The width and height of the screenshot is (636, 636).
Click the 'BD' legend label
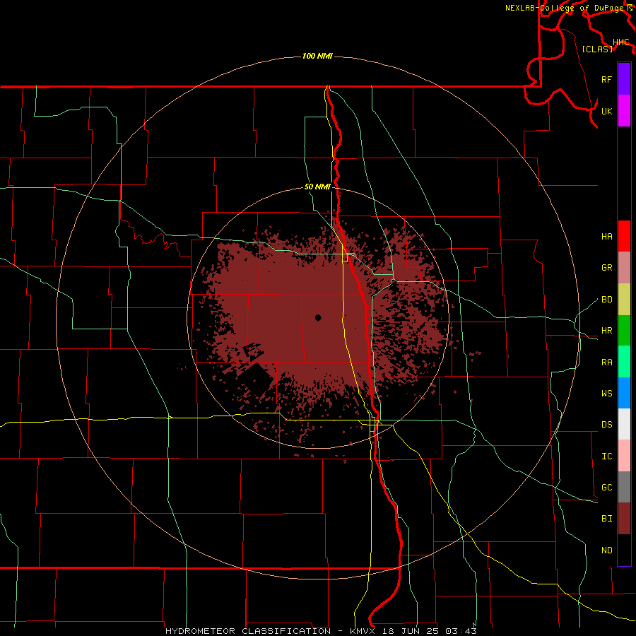(607, 300)
